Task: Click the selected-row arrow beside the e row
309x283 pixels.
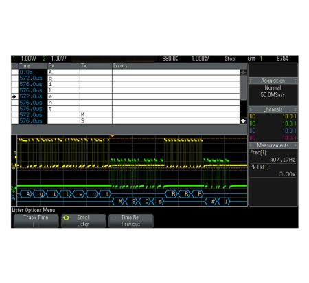Action: click(x=14, y=96)
